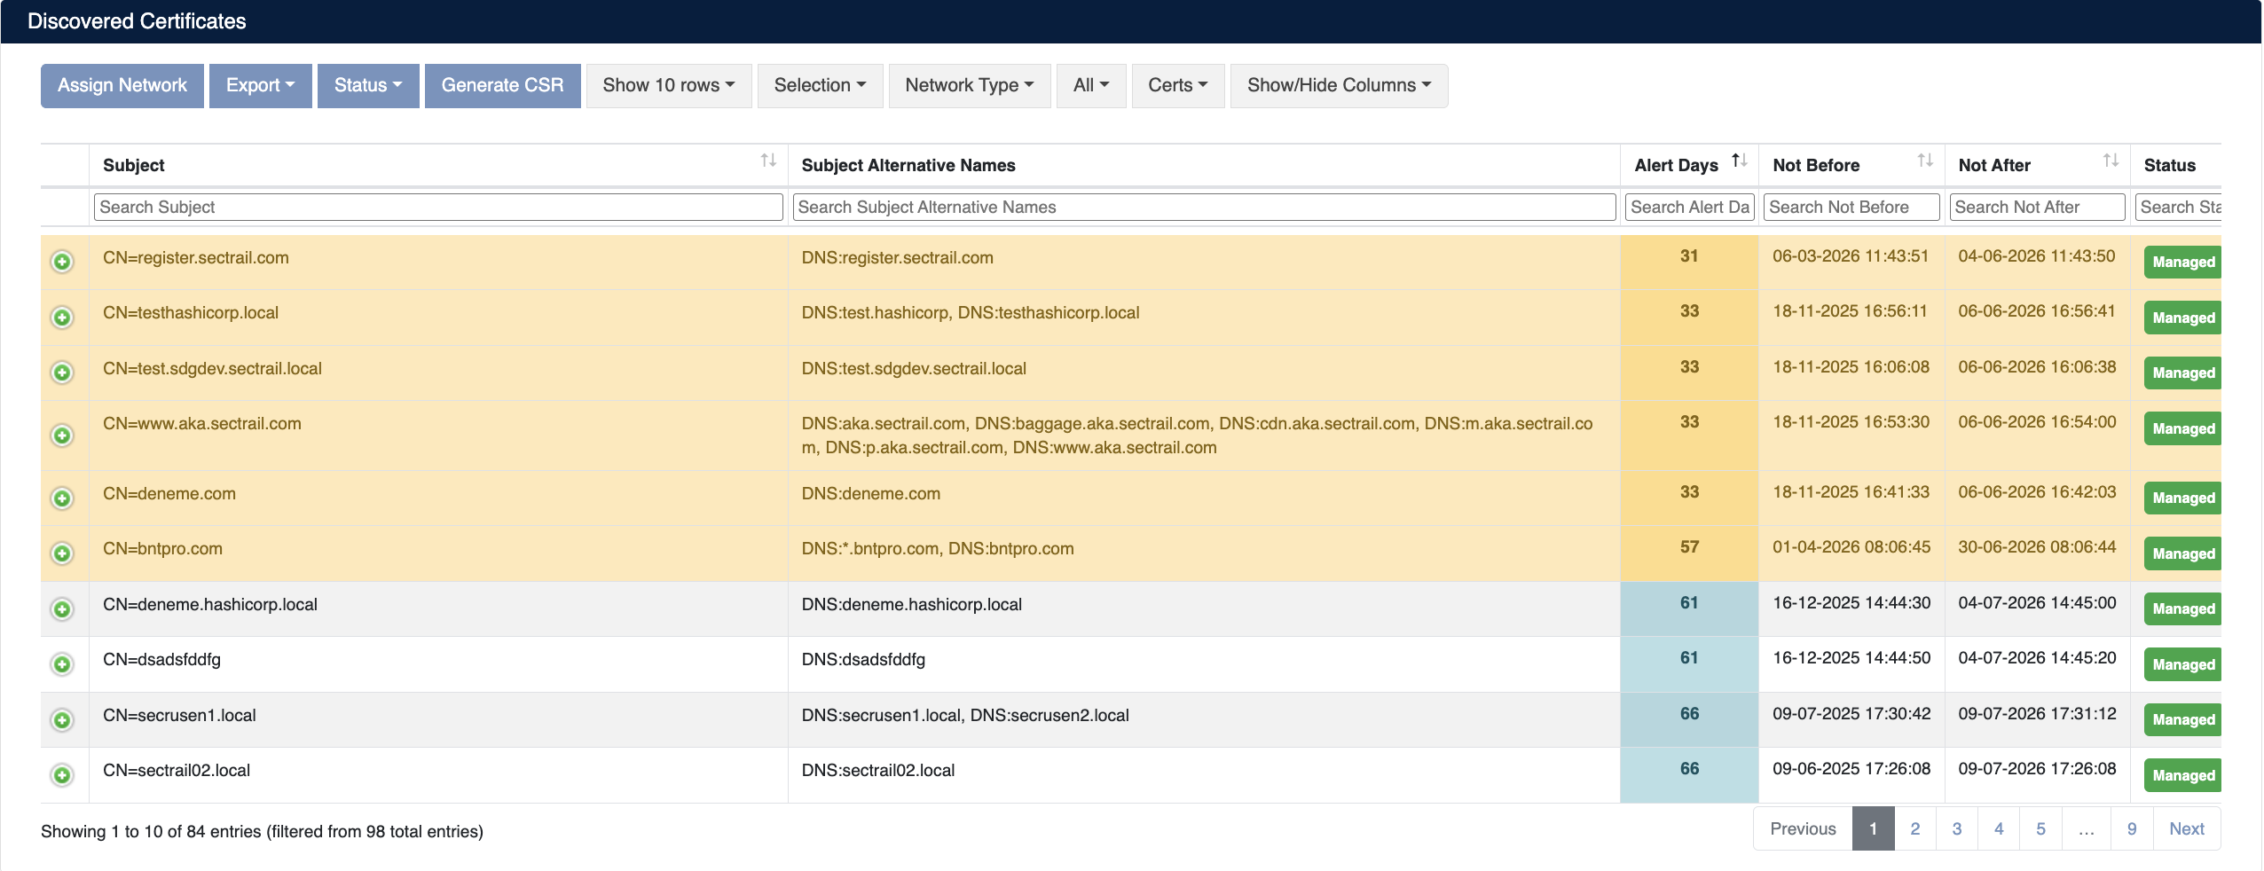
Task: Expand row details for CN=dsadsfddfg
Action: pyautogui.click(x=62, y=664)
